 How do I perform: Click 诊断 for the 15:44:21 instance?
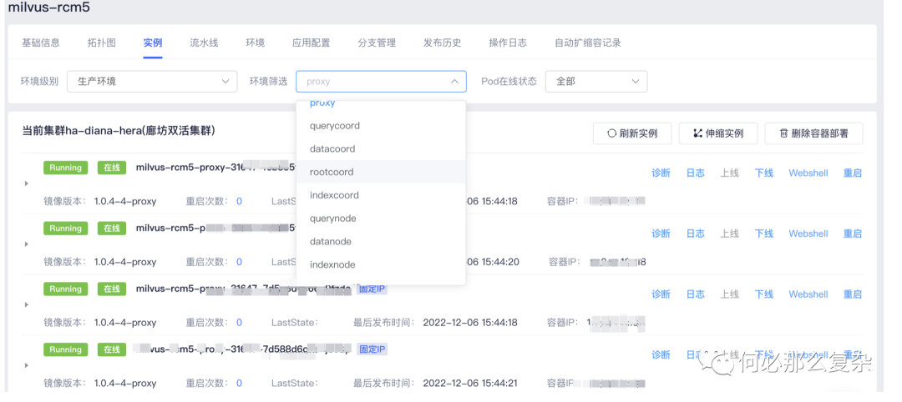point(661,355)
